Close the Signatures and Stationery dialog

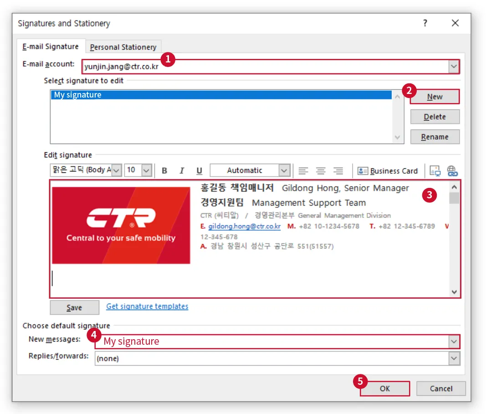(x=455, y=23)
